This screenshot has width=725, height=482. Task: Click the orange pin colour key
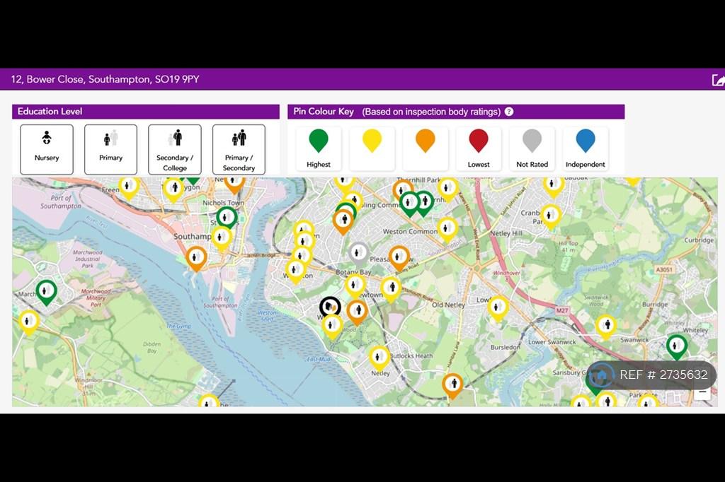tap(426, 148)
